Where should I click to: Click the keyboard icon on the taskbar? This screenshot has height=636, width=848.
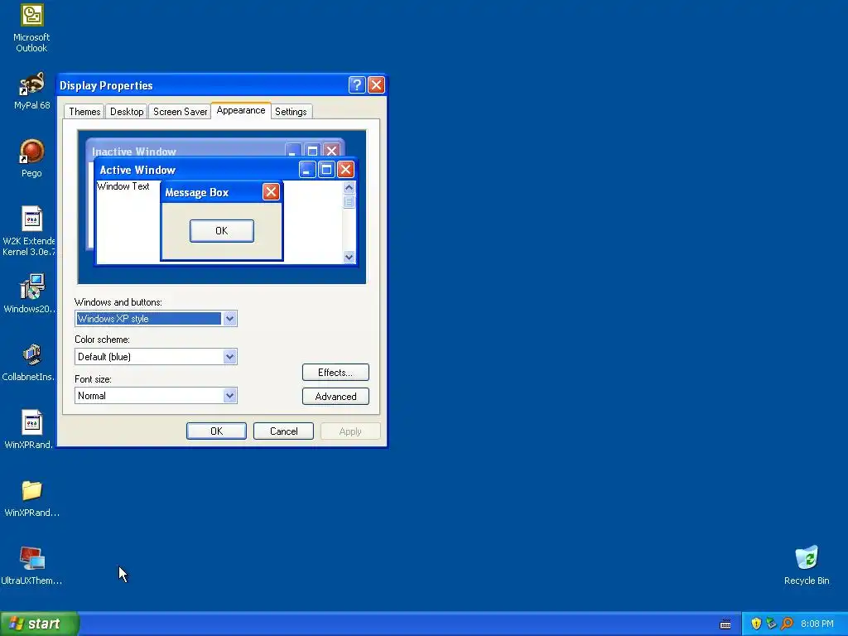725,624
